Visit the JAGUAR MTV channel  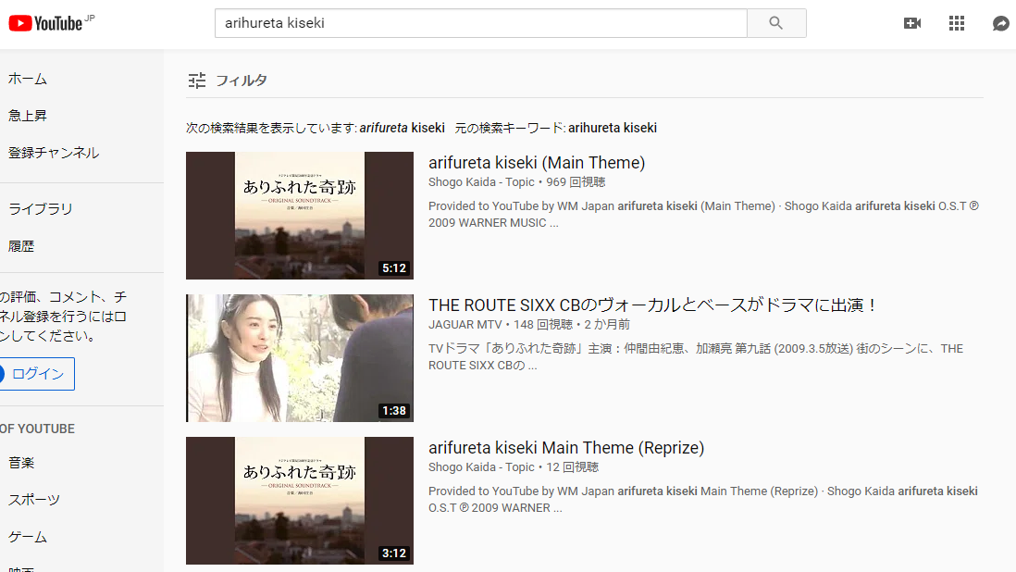[x=465, y=325]
